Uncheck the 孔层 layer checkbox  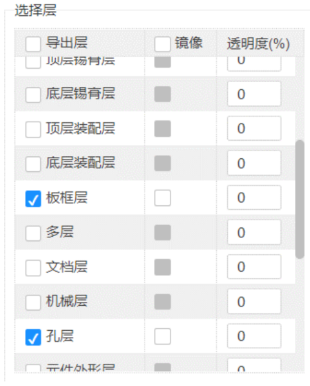(x=33, y=337)
